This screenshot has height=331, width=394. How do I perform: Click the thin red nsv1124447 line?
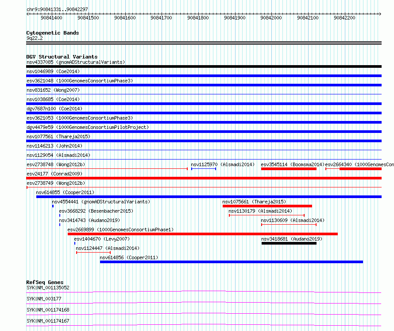pyautogui.click(x=93, y=253)
